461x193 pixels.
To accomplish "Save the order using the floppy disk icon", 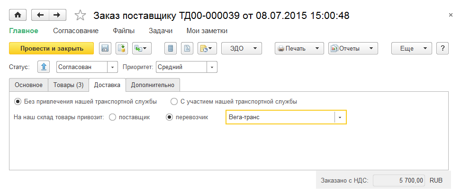I will (x=105, y=48).
